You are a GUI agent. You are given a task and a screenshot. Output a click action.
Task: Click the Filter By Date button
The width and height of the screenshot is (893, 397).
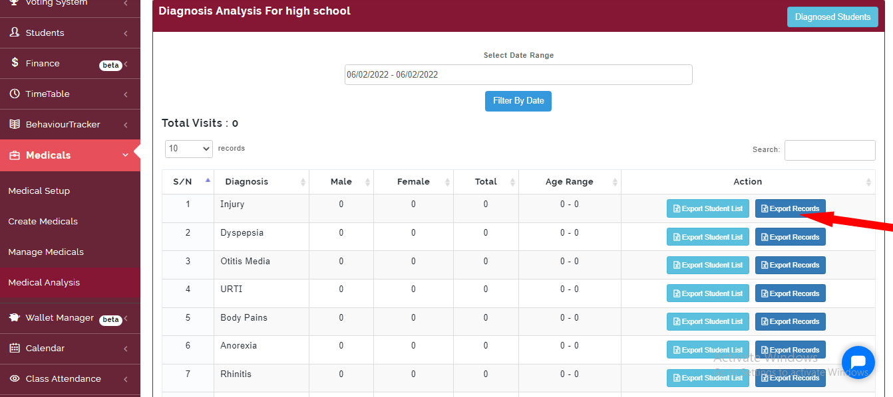[518, 101]
